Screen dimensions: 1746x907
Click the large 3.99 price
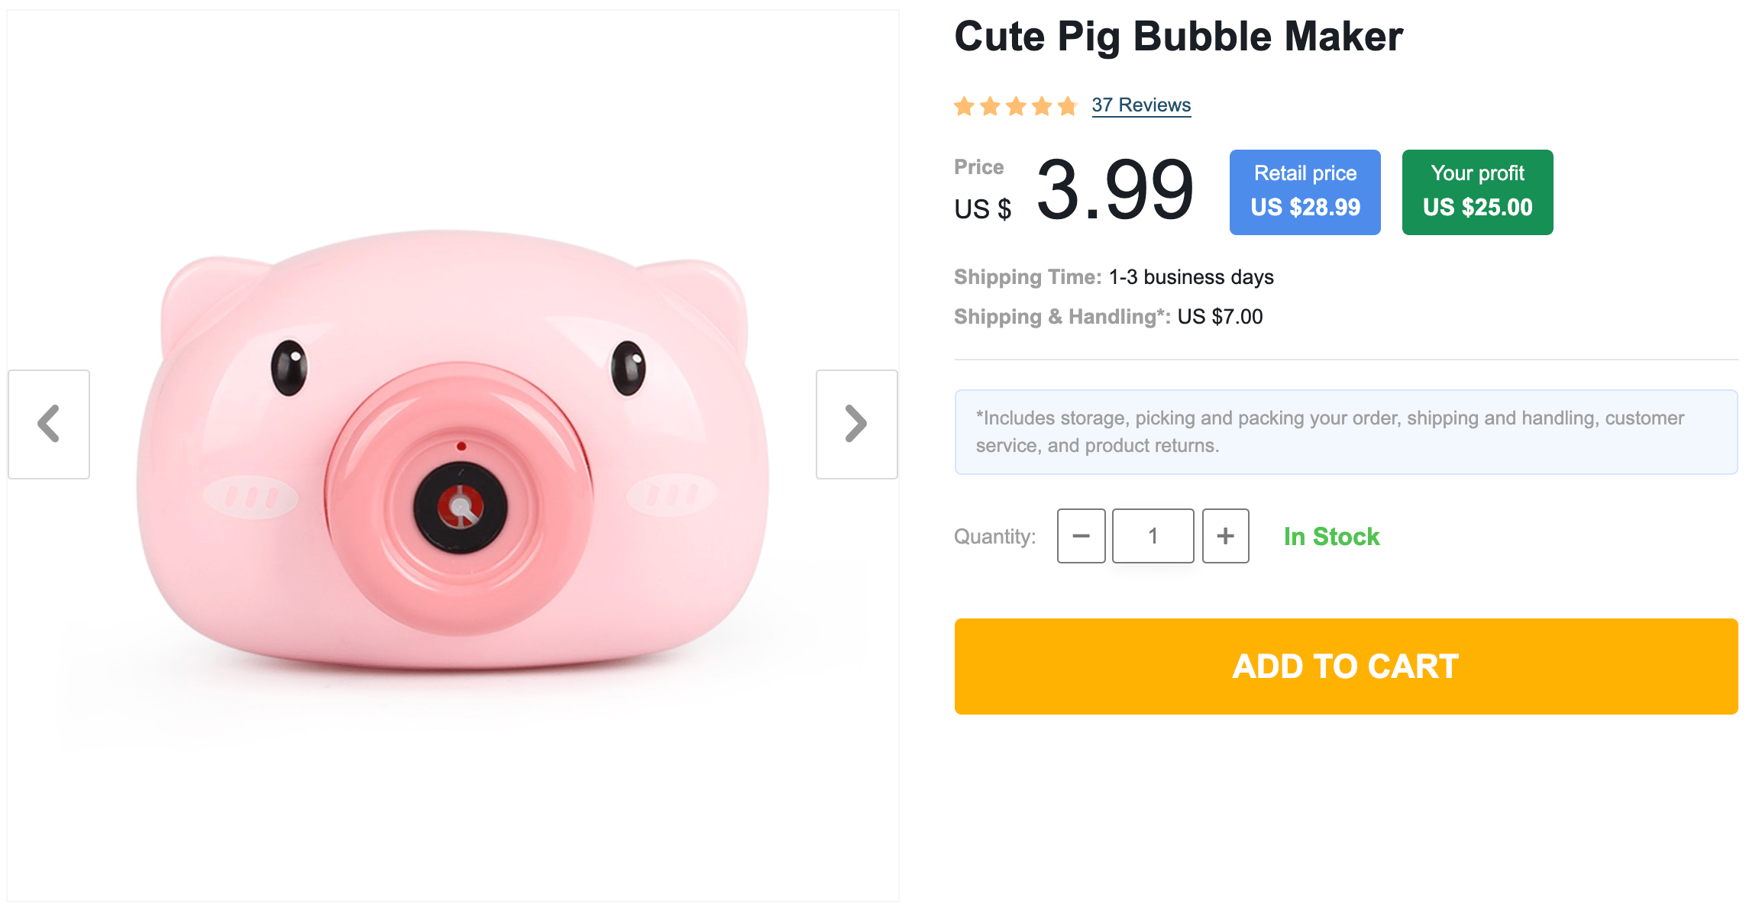pyautogui.click(x=1114, y=190)
